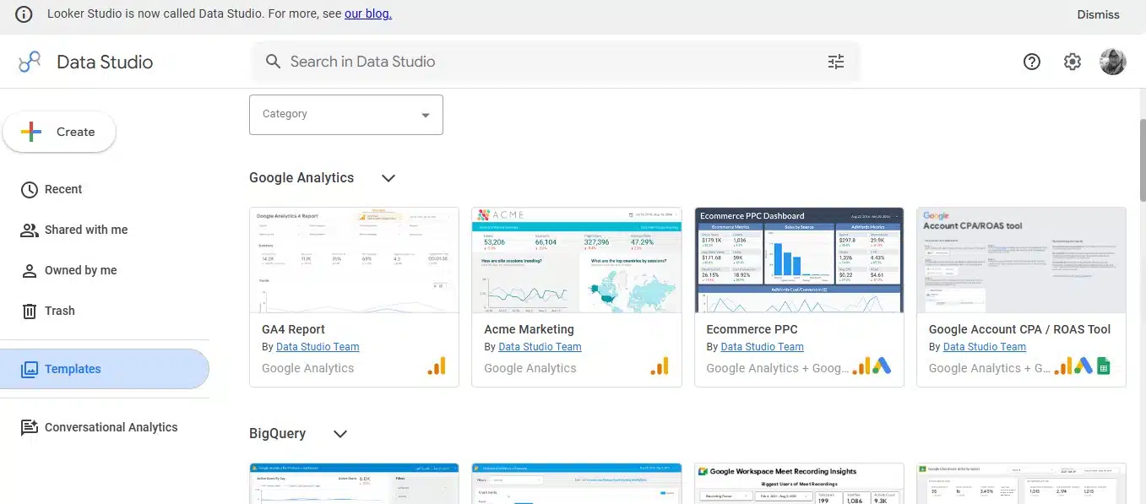1146x504 pixels.
Task: Open search filter options icon
Action: pos(836,62)
